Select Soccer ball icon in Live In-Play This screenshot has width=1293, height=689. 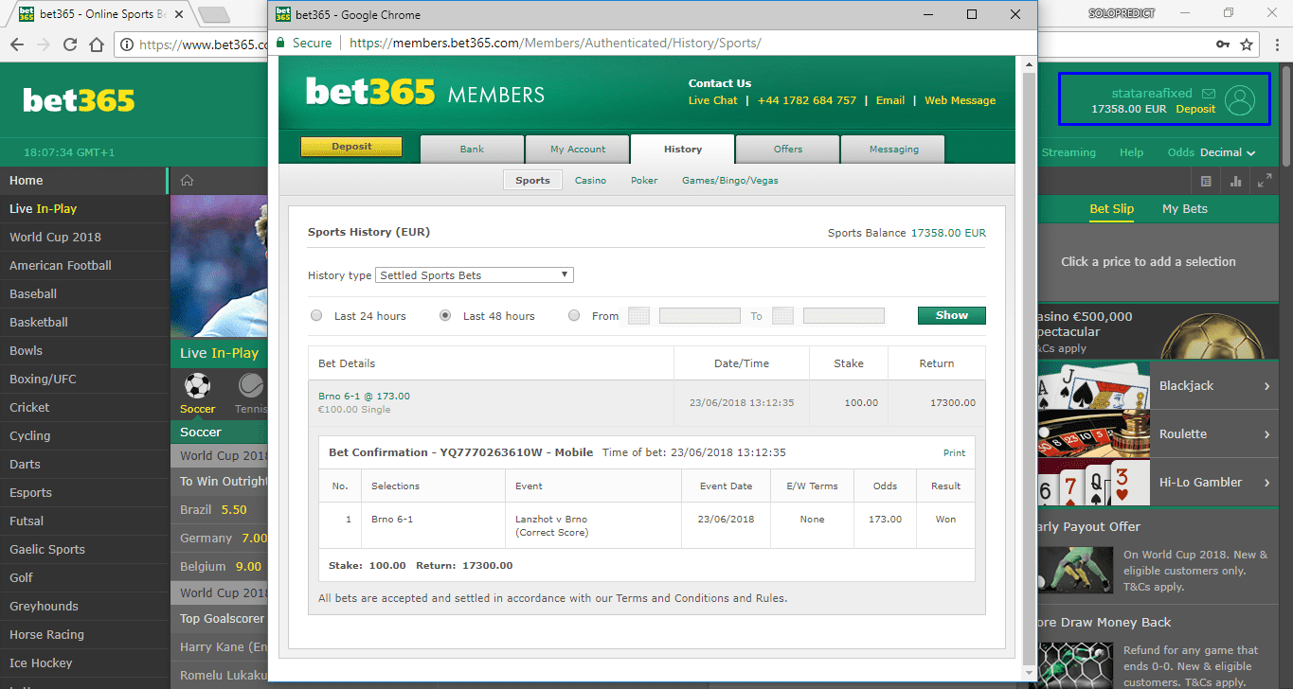(x=198, y=385)
